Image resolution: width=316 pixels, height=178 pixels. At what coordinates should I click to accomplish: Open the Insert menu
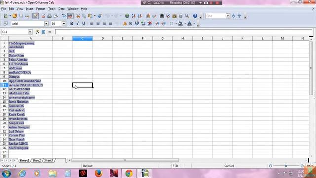(29, 9)
